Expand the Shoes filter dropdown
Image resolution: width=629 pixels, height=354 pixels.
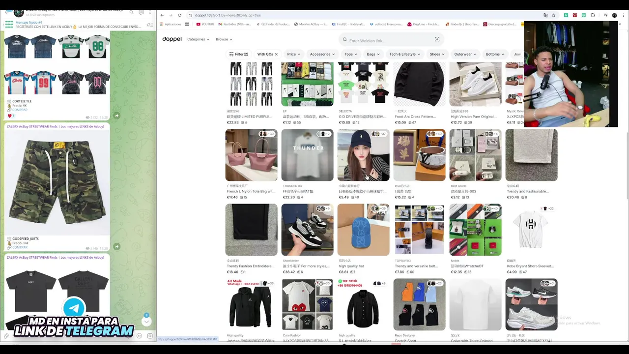coord(437,54)
